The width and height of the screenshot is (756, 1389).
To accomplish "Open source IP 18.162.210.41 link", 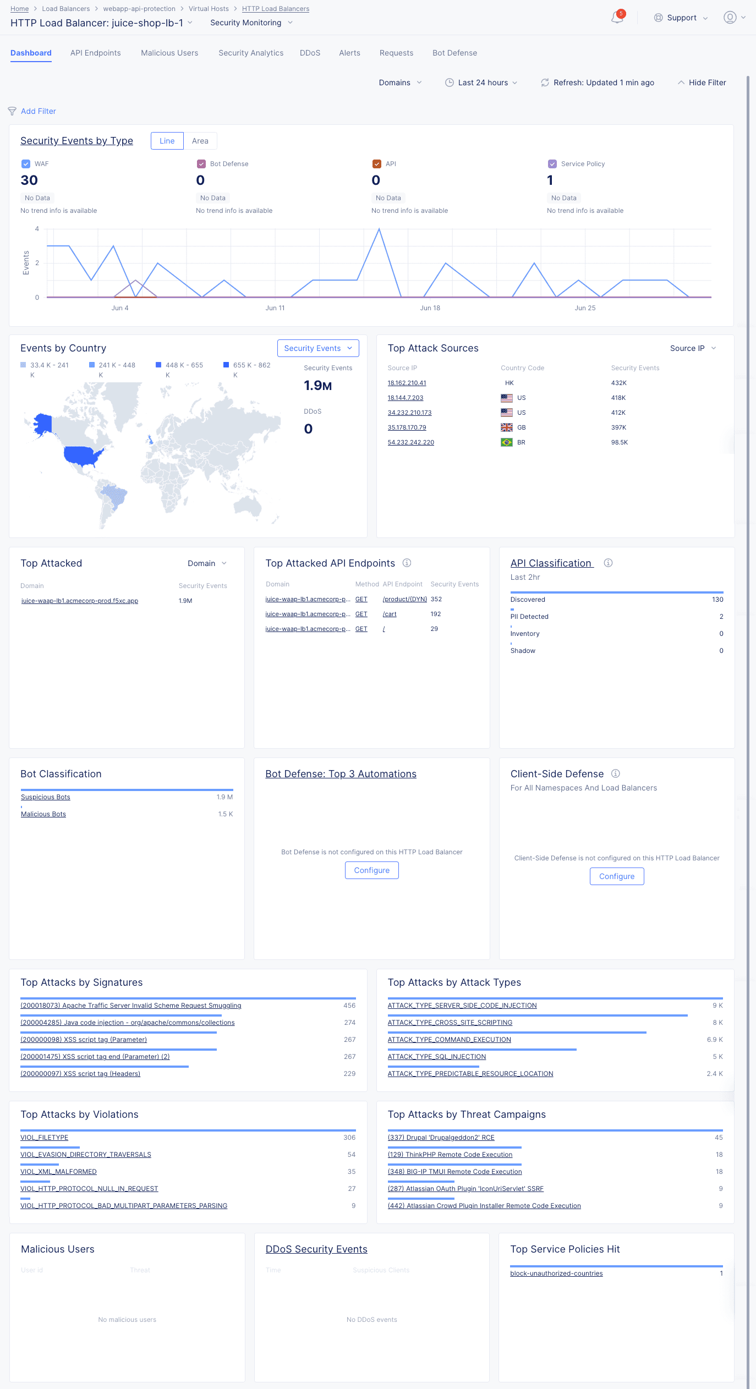I will (407, 383).
